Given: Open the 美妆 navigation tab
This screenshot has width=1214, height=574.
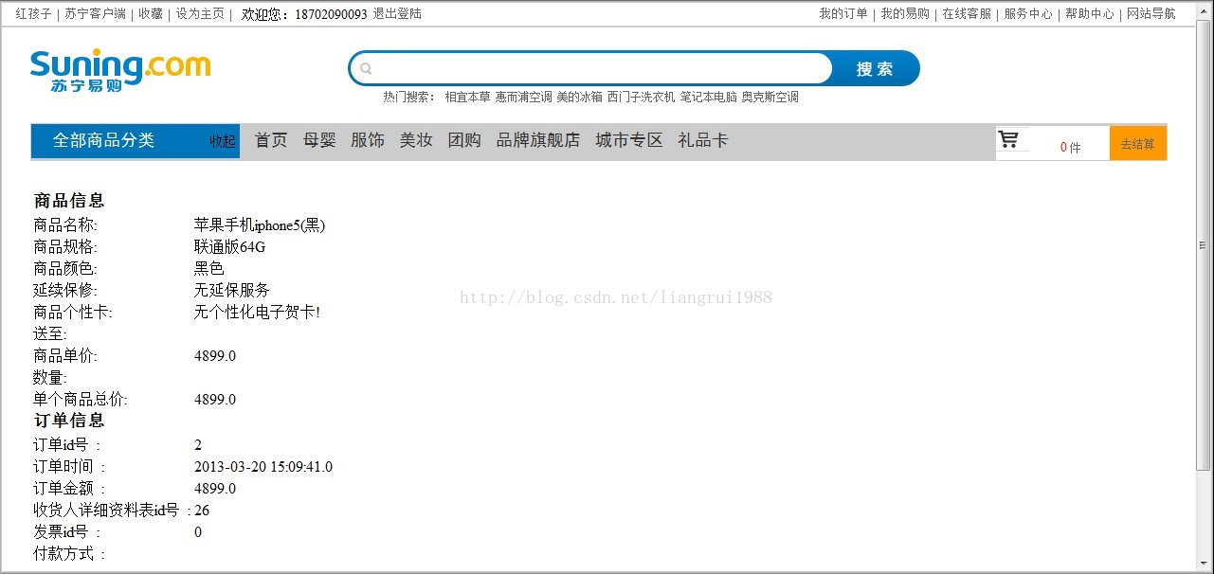Looking at the screenshot, I should (x=416, y=140).
